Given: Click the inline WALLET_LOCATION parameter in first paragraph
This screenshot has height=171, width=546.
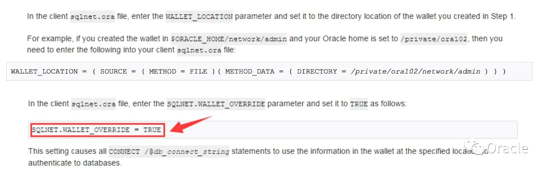Looking at the screenshot, I should pyautogui.click(x=199, y=17).
